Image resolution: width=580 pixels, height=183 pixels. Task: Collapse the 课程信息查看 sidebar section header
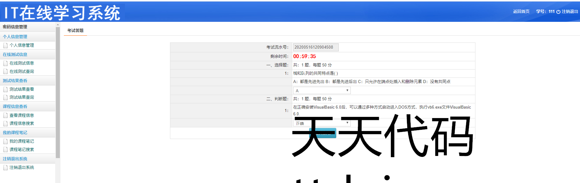tap(15, 106)
